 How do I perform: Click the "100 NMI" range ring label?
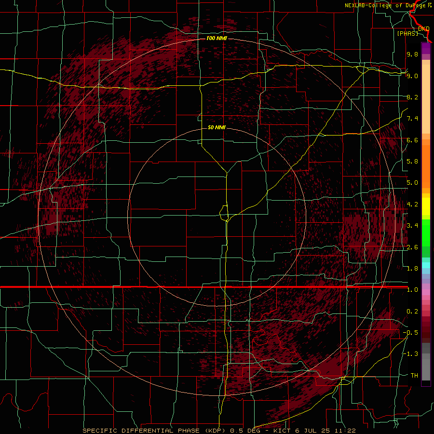(217, 38)
